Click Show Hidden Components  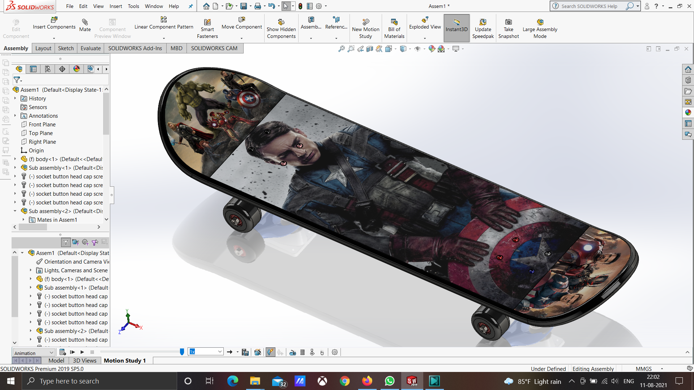[281, 29]
